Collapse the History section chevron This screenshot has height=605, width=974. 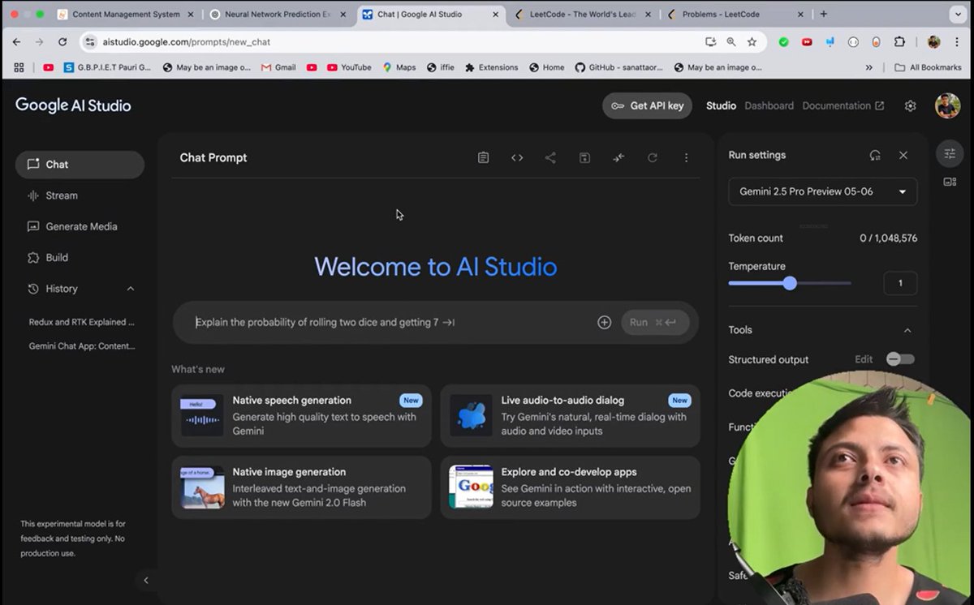click(131, 289)
